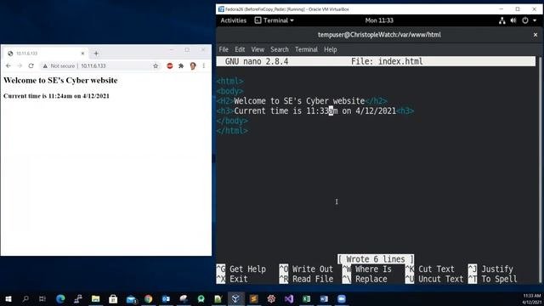Click the 'Welcome to SE's Cyber website' heading in Chrome
The height and width of the screenshot is (306, 544).
[x=60, y=80]
